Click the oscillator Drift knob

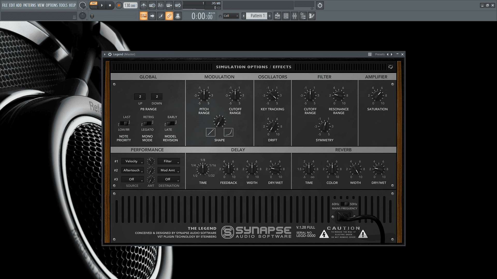(273, 127)
